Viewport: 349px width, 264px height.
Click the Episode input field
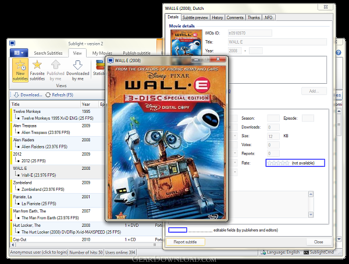[308, 118]
